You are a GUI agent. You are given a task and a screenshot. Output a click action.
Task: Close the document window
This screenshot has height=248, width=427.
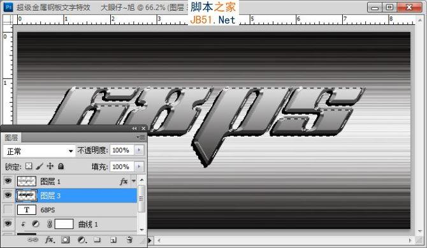click(409, 8)
